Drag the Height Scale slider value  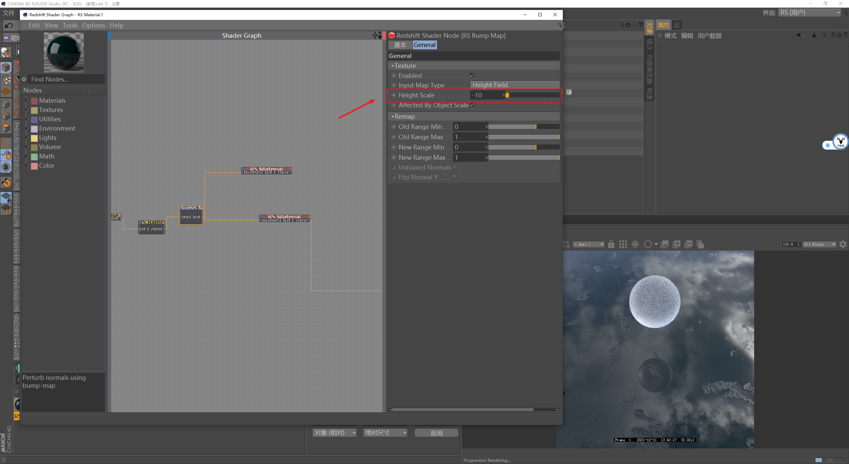(506, 95)
